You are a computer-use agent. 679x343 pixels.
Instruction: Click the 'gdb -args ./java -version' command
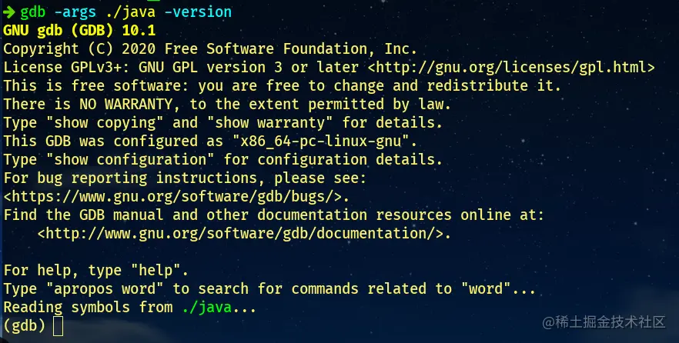pos(126,12)
